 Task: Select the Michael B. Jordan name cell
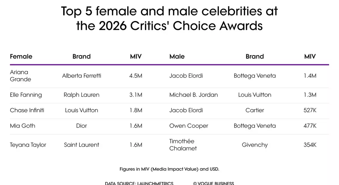point(193,95)
